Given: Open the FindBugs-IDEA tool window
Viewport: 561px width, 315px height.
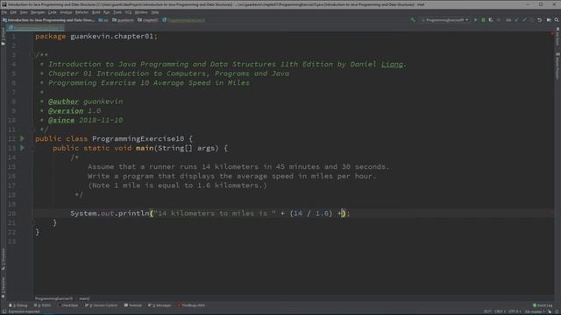Looking at the screenshot, I should 191,305.
